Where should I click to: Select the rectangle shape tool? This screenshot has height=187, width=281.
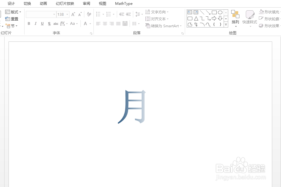click(x=213, y=12)
